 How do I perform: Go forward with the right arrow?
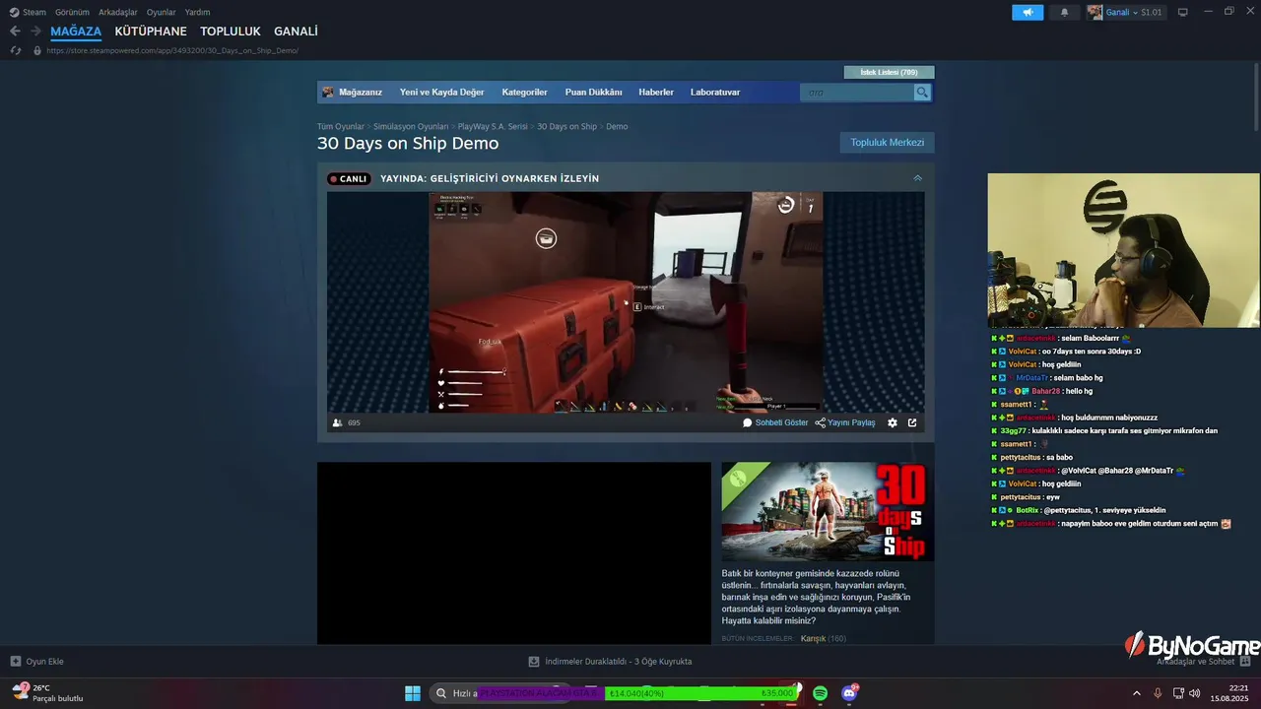click(x=35, y=32)
